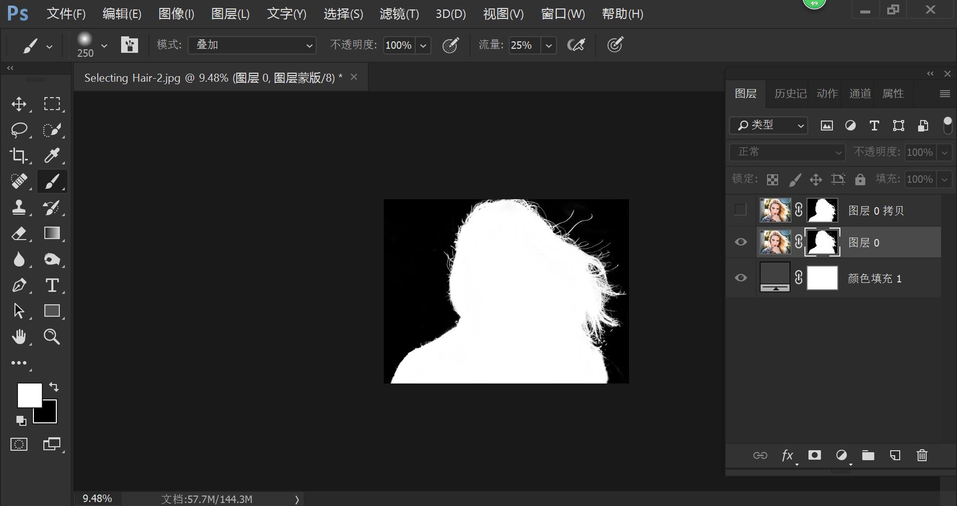Screen dimensions: 957x506
Task: Open the brush 模式 blend dropdown
Action: click(252, 45)
